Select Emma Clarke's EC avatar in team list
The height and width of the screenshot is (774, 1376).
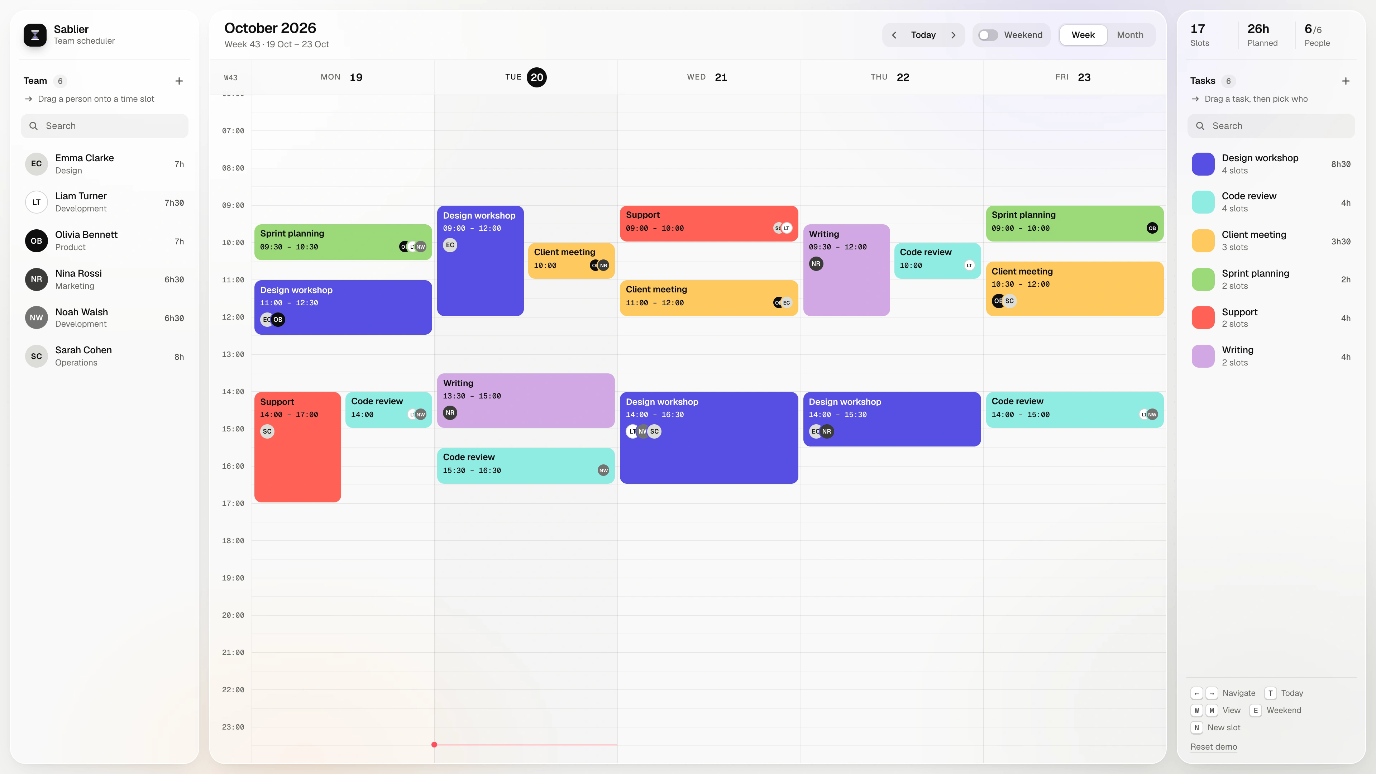[x=36, y=164]
